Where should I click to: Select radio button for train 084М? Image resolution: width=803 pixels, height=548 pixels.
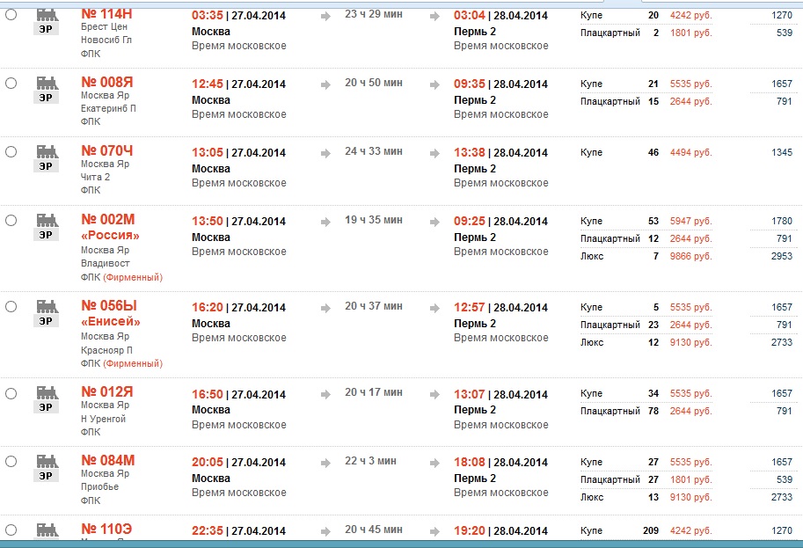pos(11,462)
